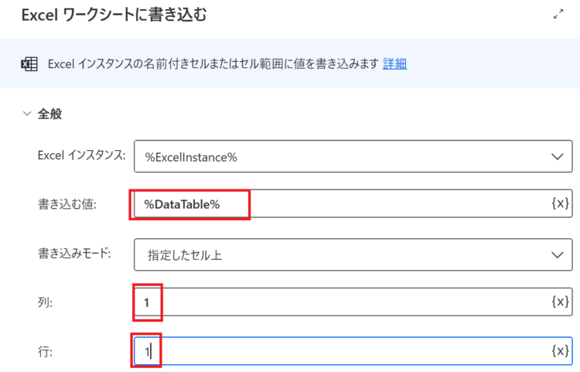Click the dialog title Excel ワークシートに書き込む
The image size is (580, 372).
[x=114, y=15]
